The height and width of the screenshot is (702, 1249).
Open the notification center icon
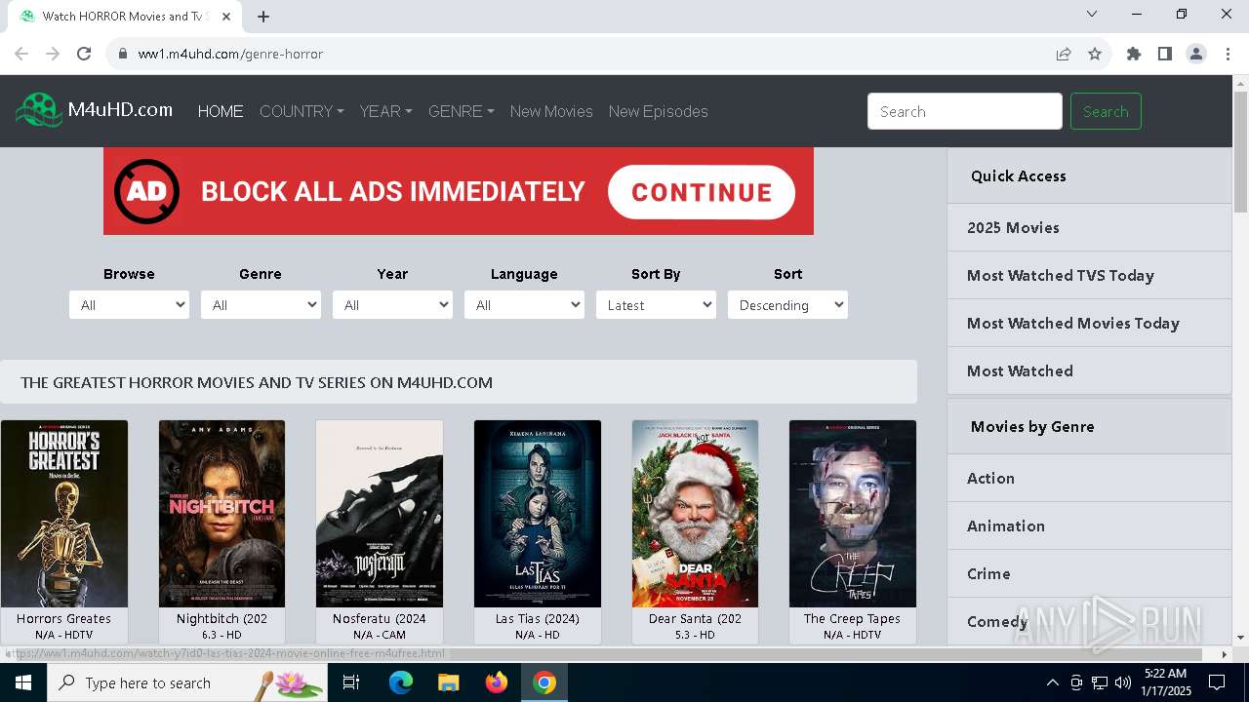pos(1217,682)
